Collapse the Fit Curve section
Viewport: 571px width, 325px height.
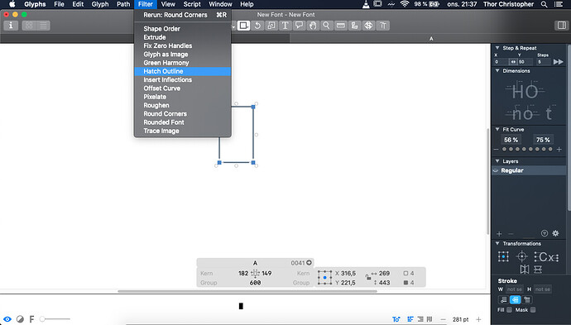pos(497,129)
